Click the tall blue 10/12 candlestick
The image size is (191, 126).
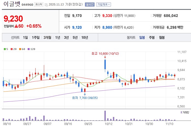[x=105, y=65]
